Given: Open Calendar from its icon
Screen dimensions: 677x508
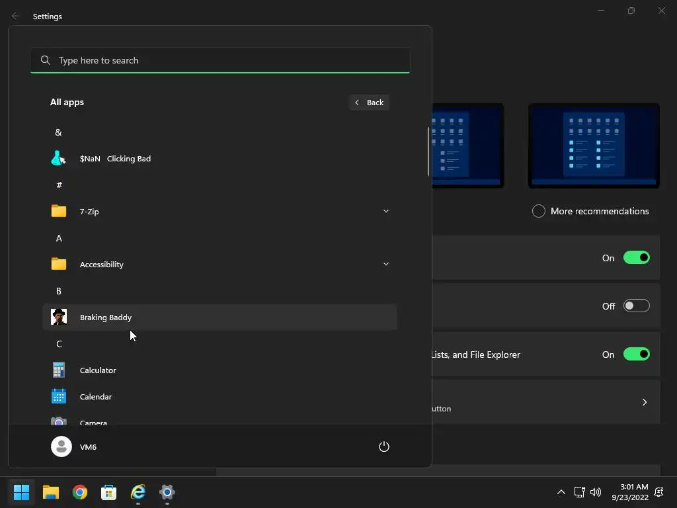Looking at the screenshot, I should [x=59, y=397].
